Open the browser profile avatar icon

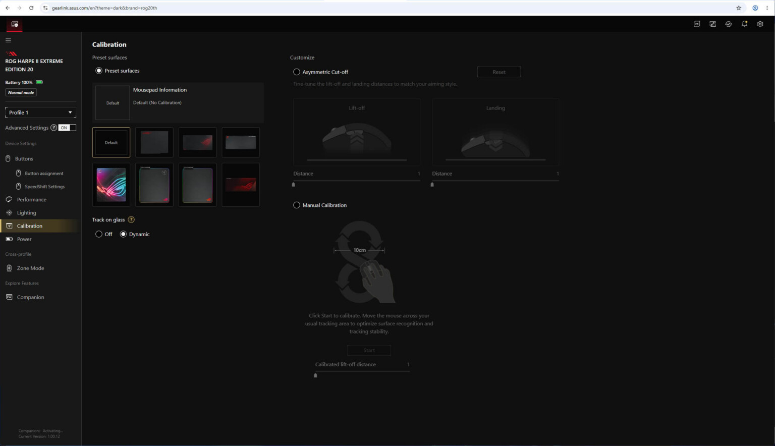tap(755, 8)
